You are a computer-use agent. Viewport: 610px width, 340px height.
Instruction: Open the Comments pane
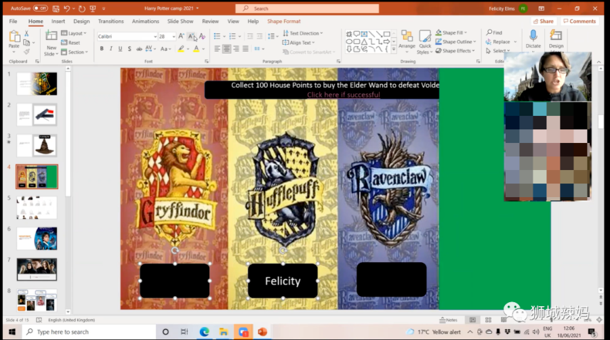579,22
